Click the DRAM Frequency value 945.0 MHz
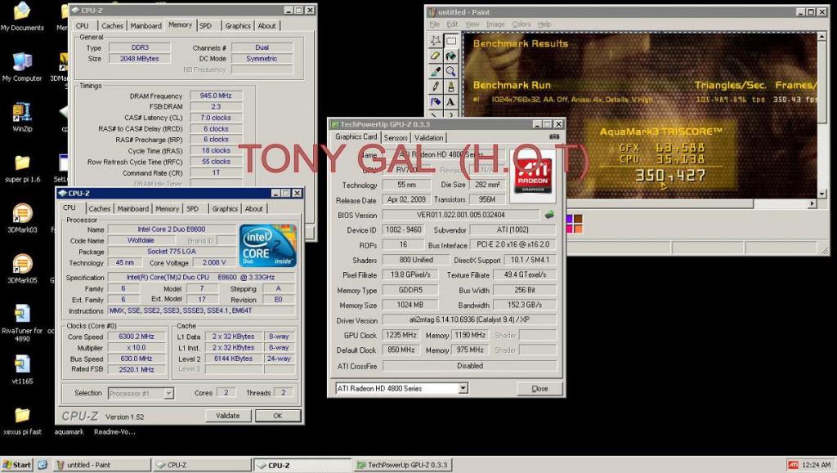This screenshot has width=837, height=473. pyautogui.click(x=216, y=96)
